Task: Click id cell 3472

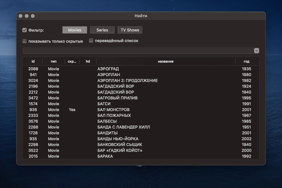Action: click(x=33, y=98)
